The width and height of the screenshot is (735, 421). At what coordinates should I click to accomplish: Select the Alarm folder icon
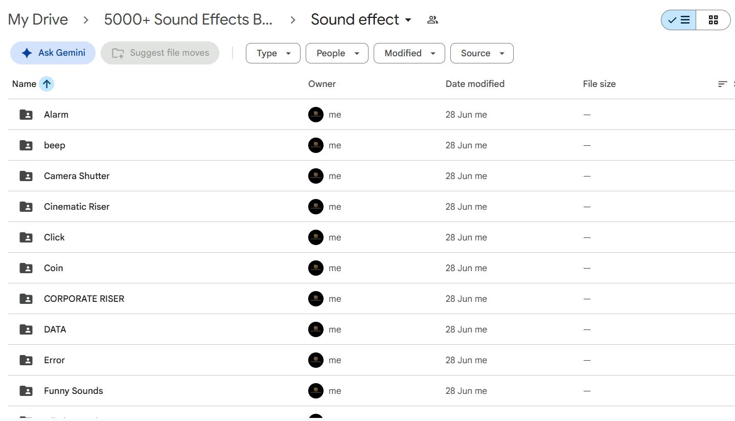tap(26, 115)
